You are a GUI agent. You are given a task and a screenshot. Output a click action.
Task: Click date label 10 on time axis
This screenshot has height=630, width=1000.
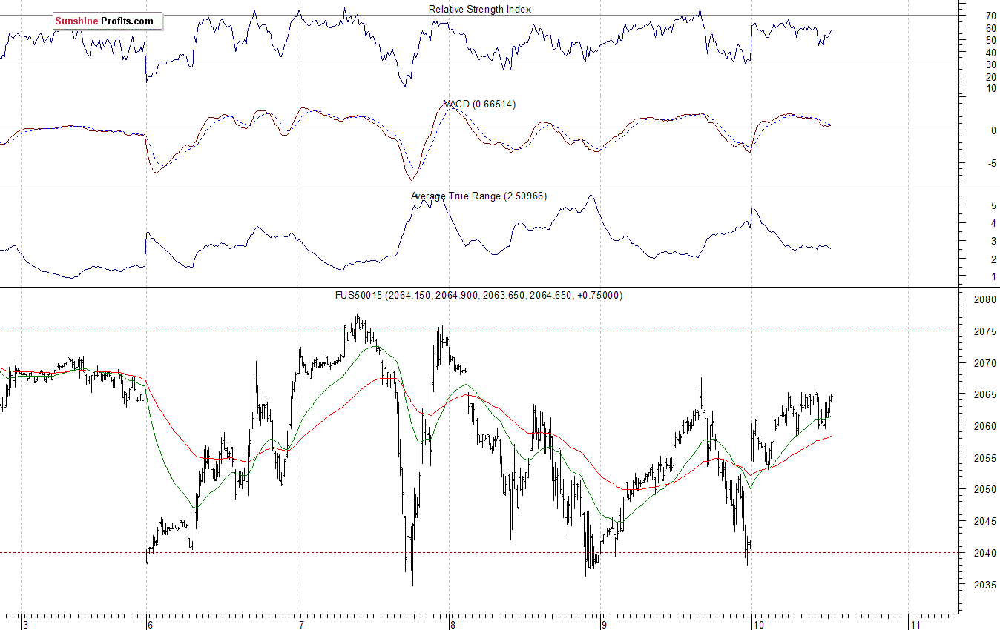click(757, 624)
